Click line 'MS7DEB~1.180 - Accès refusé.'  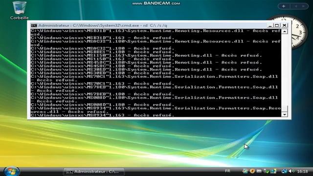click(102, 94)
